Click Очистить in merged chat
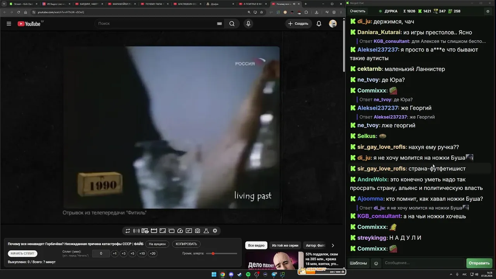This screenshot has width=496, height=279. (x=358, y=11)
